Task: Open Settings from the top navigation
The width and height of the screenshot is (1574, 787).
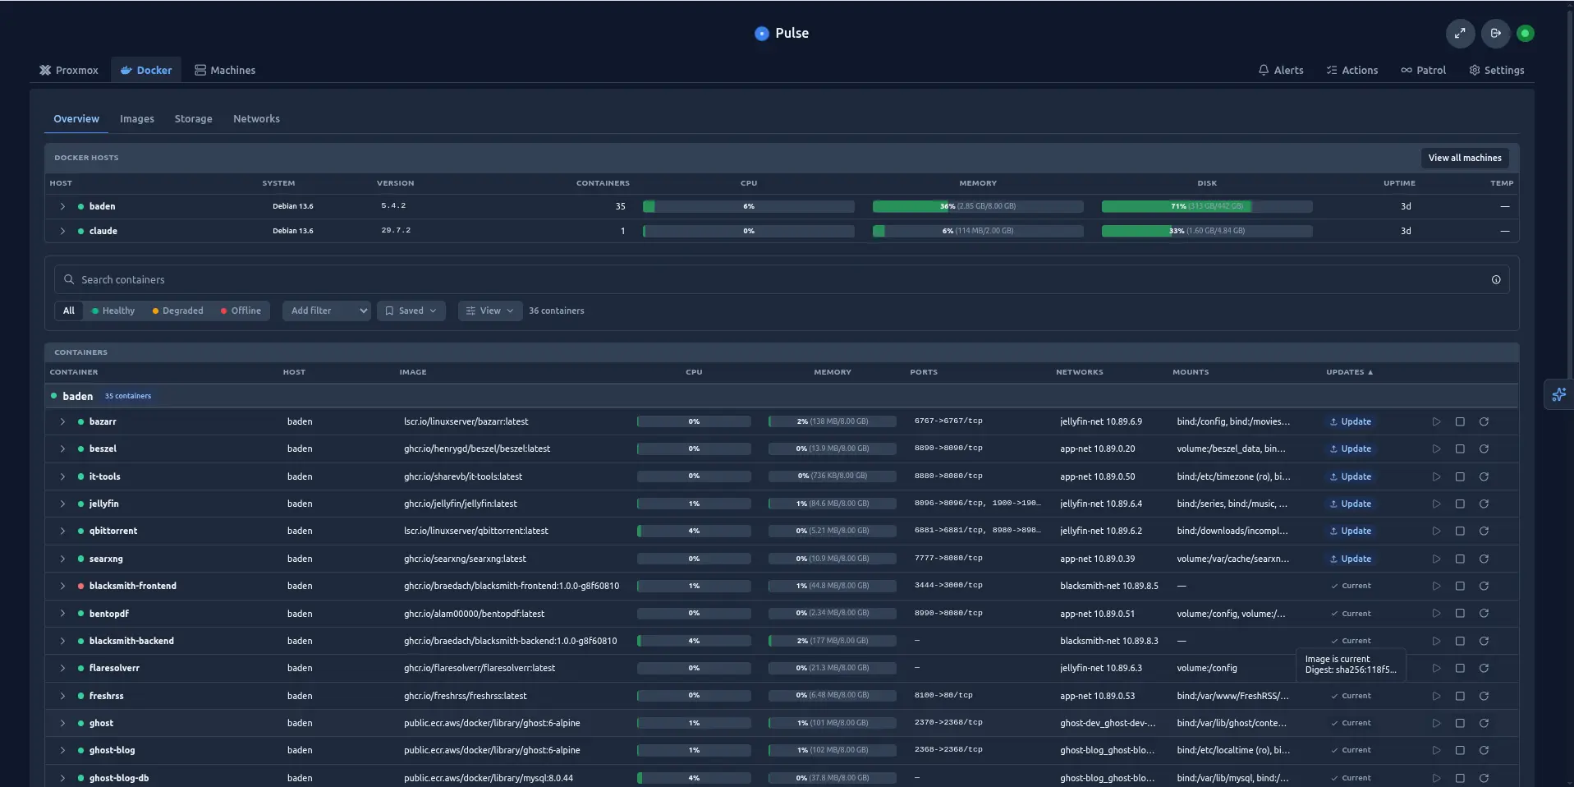Action: click(x=1497, y=71)
